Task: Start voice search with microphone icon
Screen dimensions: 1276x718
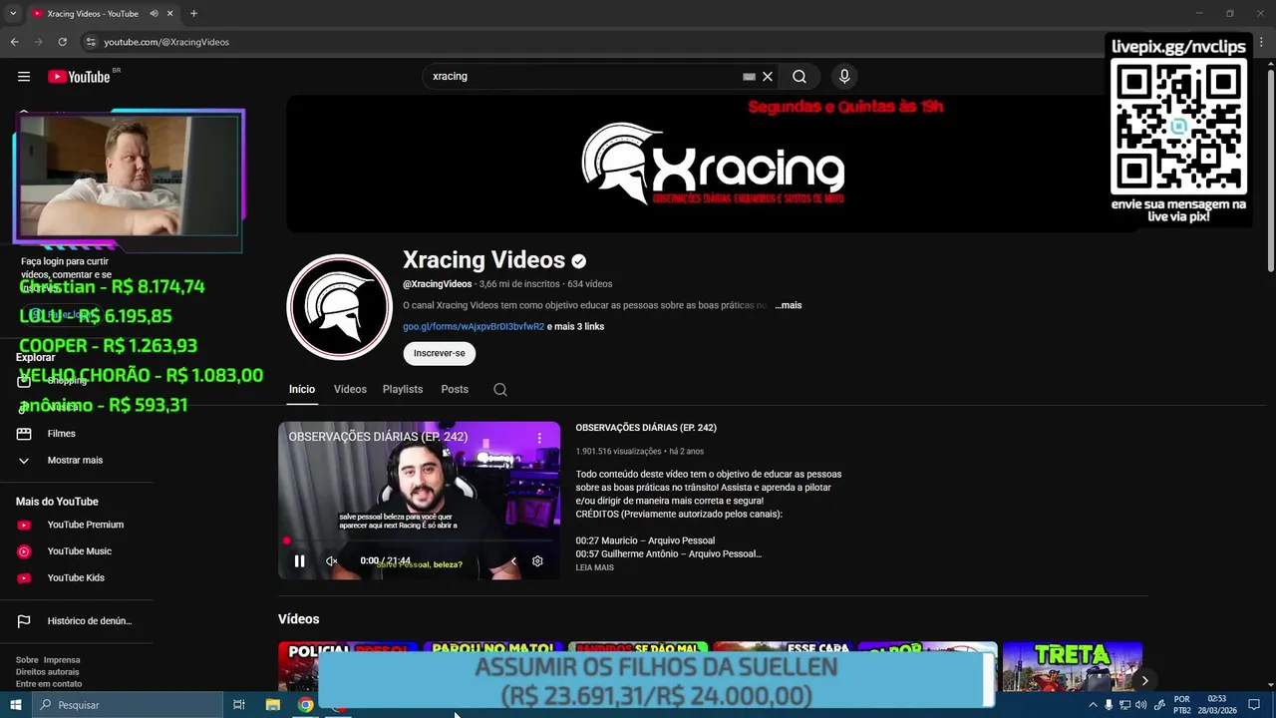Action: pos(844,77)
